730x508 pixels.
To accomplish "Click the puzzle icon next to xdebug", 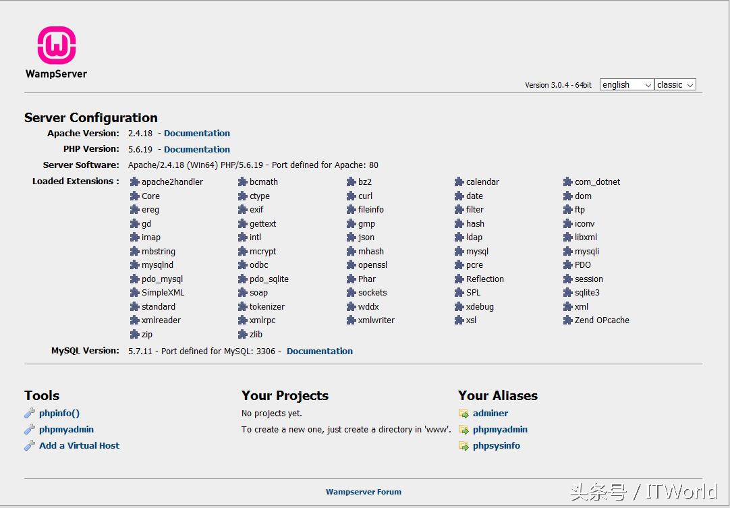I will pos(459,307).
